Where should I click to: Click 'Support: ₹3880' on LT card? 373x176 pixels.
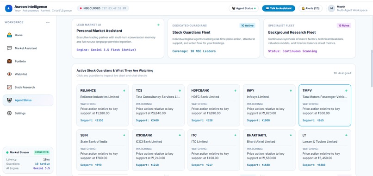click(314, 165)
